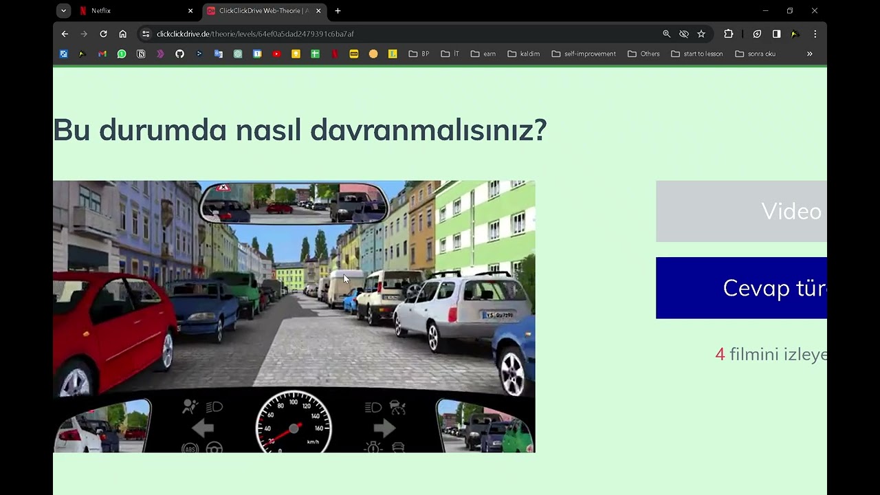Viewport: 880px width, 495px height.
Task: Open the profile avatar menu
Action: click(795, 34)
